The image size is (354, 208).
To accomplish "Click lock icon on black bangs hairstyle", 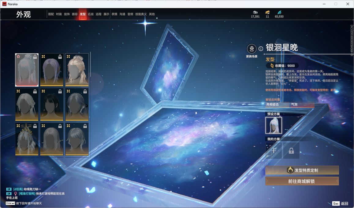I will tap(60, 91).
